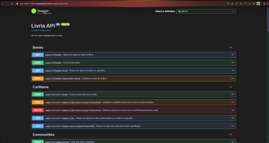Click PUT button for cart-items update

(38, 102)
